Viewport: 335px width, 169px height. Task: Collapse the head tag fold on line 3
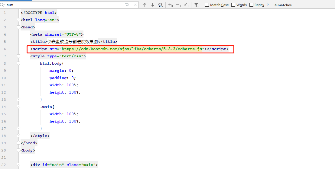click(x=18, y=27)
